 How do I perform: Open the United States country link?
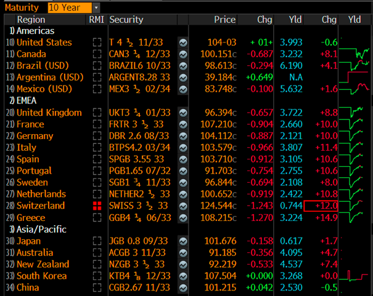click(x=44, y=42)
